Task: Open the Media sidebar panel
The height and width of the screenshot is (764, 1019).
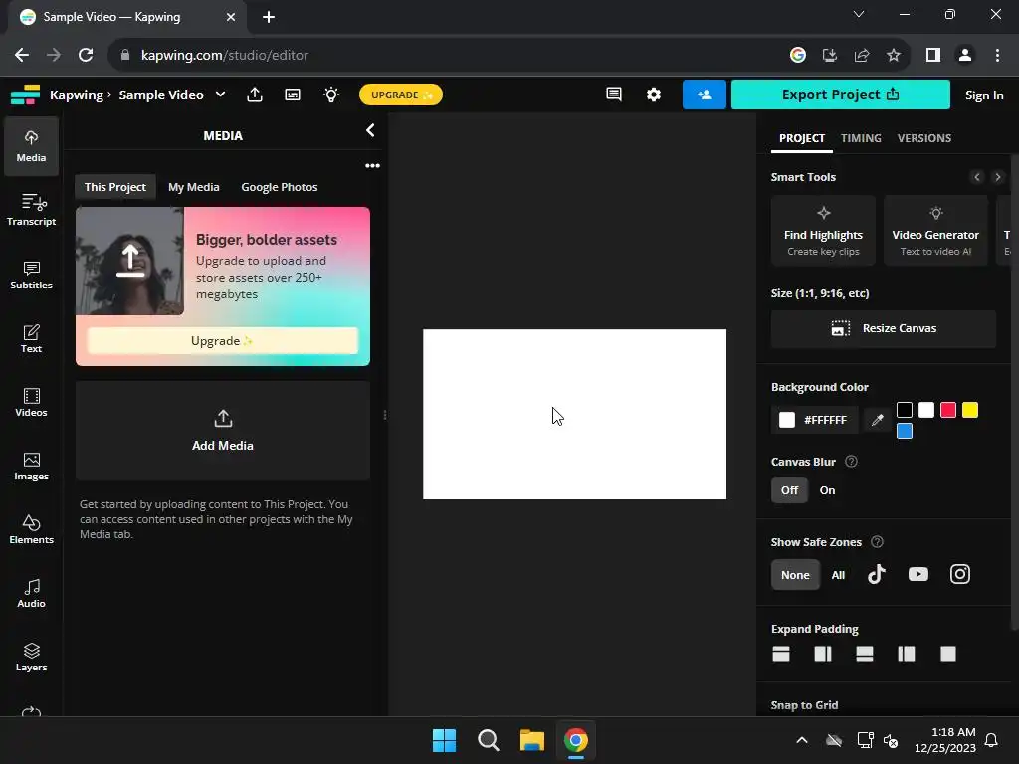Action: point(31,146)
